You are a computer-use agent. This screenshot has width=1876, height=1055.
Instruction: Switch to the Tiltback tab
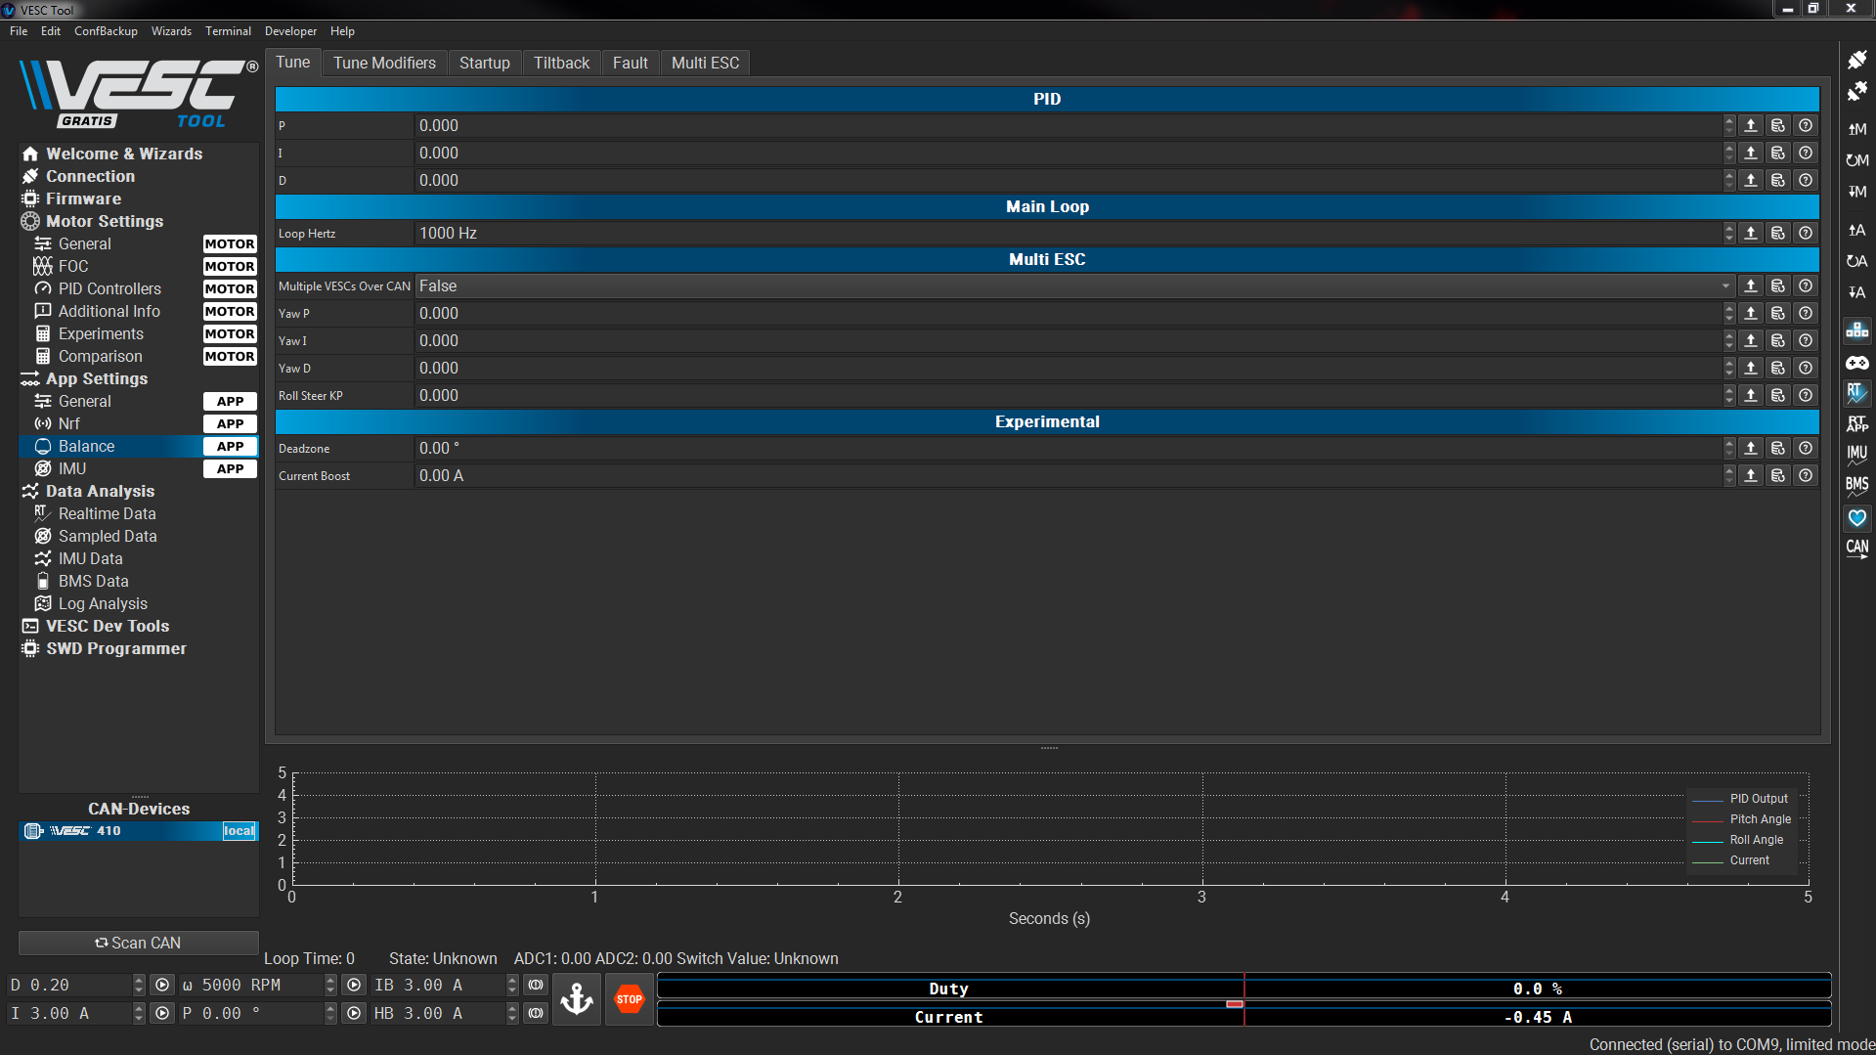561,63
